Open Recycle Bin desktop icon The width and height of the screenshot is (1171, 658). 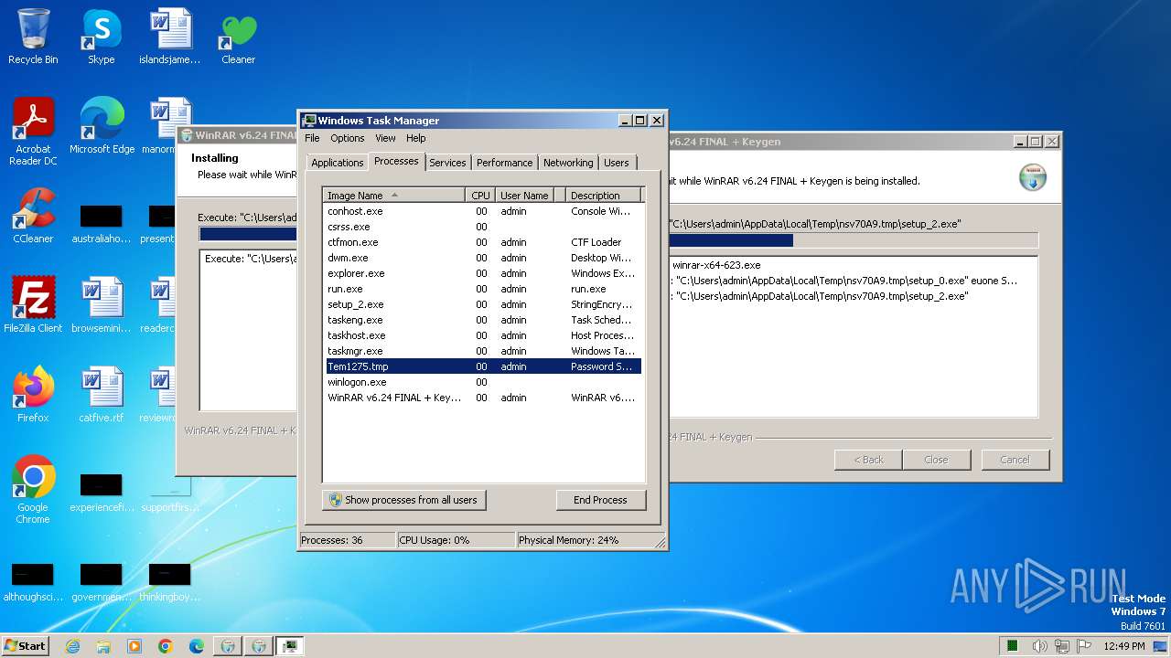pos(33,37)
